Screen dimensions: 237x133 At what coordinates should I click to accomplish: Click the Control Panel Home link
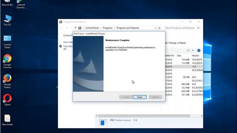click(x=68, y=35)
